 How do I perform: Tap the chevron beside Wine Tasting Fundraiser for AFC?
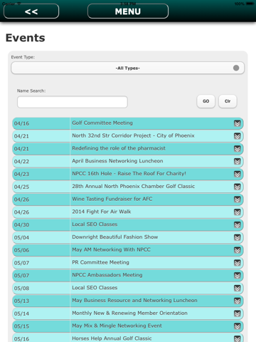(237, 199)
